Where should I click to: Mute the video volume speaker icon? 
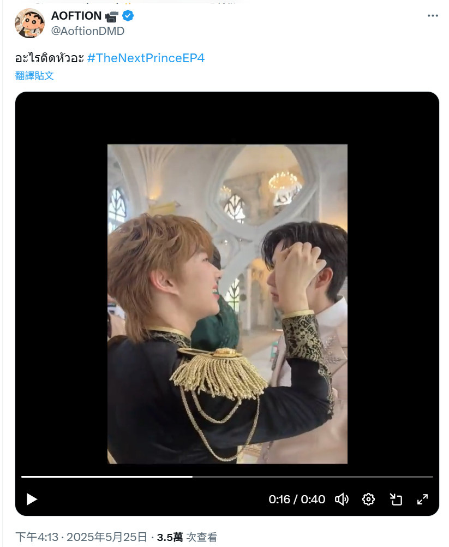(342, 499)
